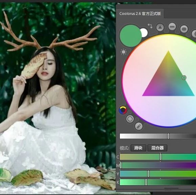Select the small white background color swatch

click(144, 33)
